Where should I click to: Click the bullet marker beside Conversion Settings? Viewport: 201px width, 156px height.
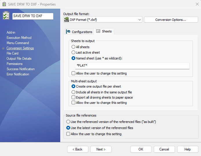tap(3, 48)
